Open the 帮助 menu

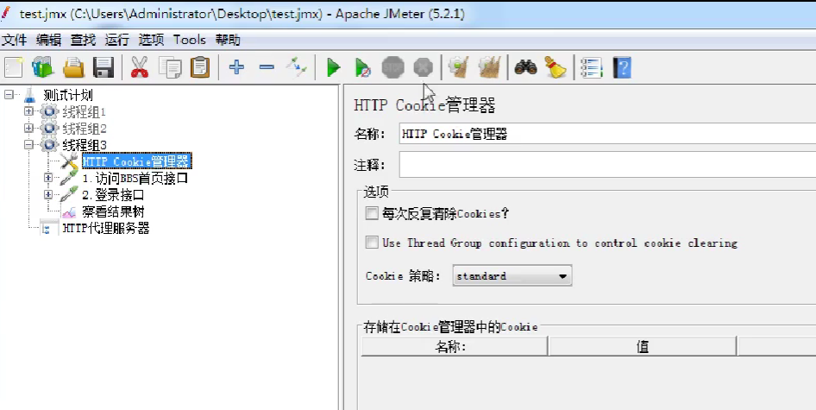(x=228, y=40)
